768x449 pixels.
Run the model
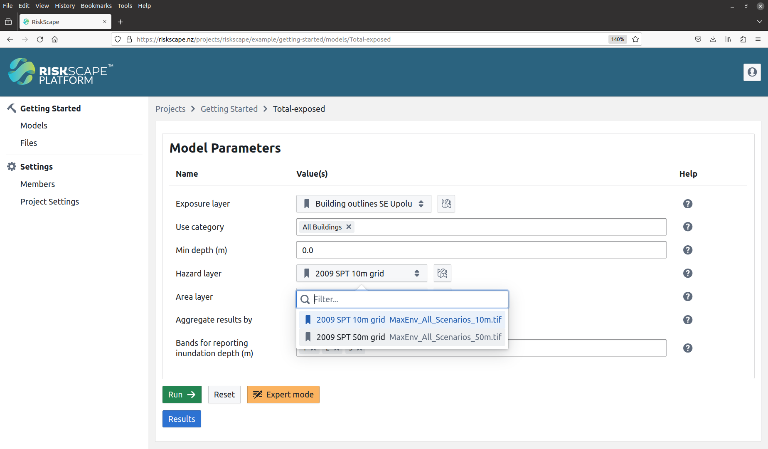[x=182, y=395]
